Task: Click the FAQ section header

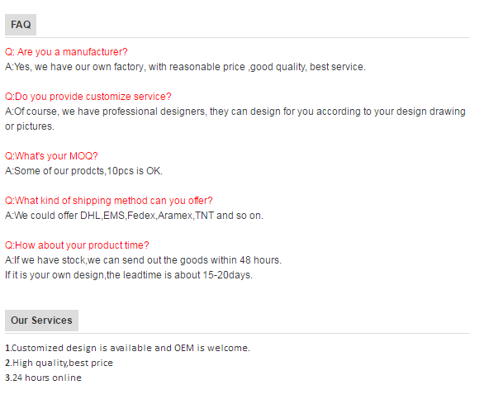Action: click(21, 25)
